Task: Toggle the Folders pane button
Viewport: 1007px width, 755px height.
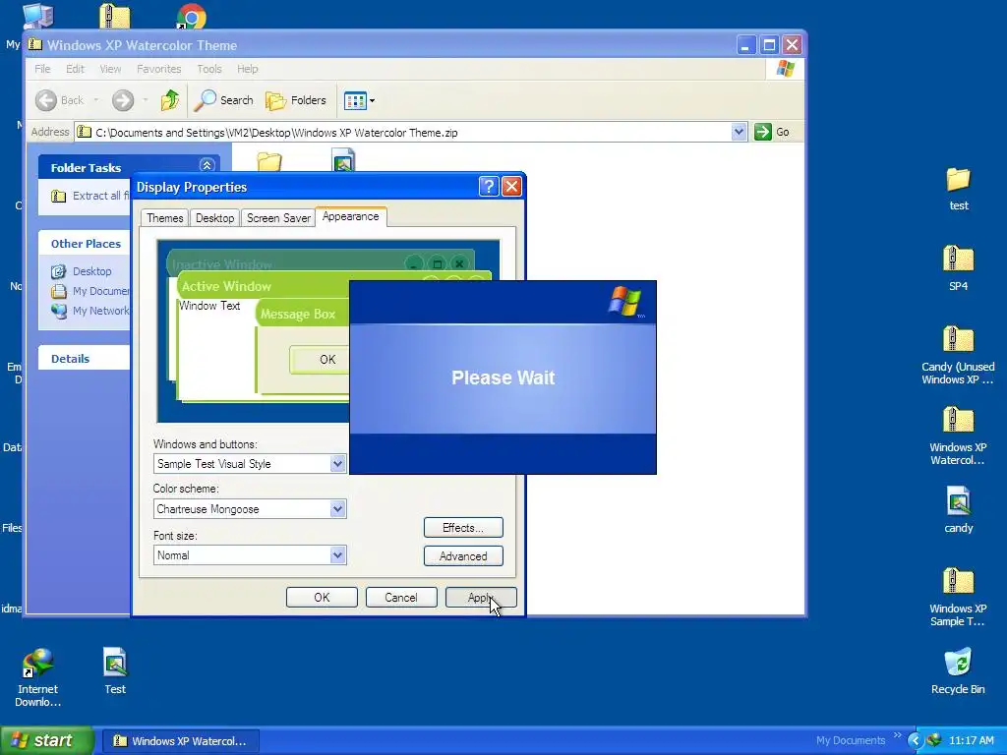Action: tap(296, 100)
